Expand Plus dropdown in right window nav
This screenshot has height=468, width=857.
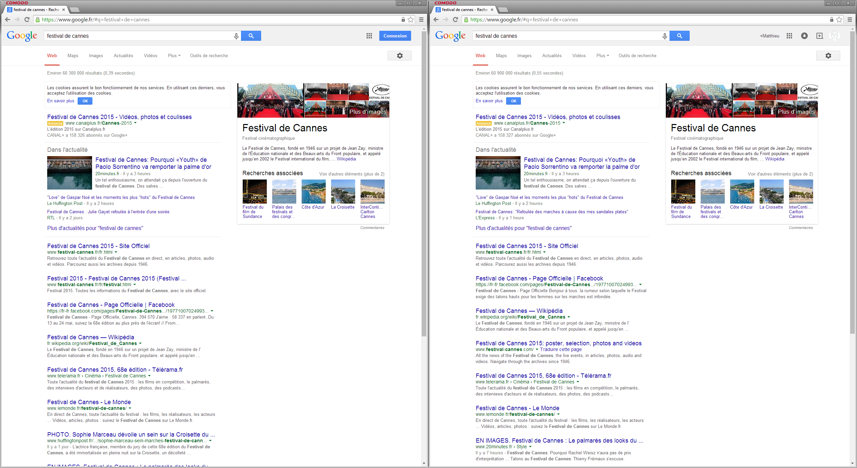[x=603, y=56]
